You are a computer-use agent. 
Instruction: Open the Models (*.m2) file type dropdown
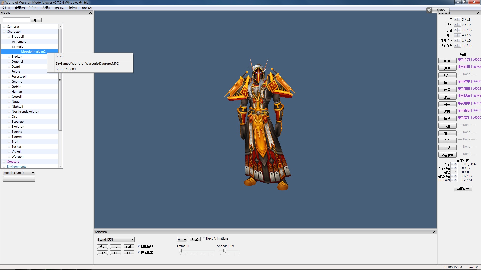(x=19, y=173)
